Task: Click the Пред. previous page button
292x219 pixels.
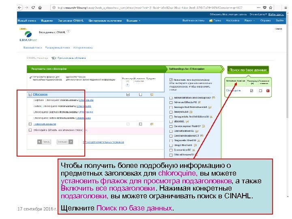Action: coord(44,142)
